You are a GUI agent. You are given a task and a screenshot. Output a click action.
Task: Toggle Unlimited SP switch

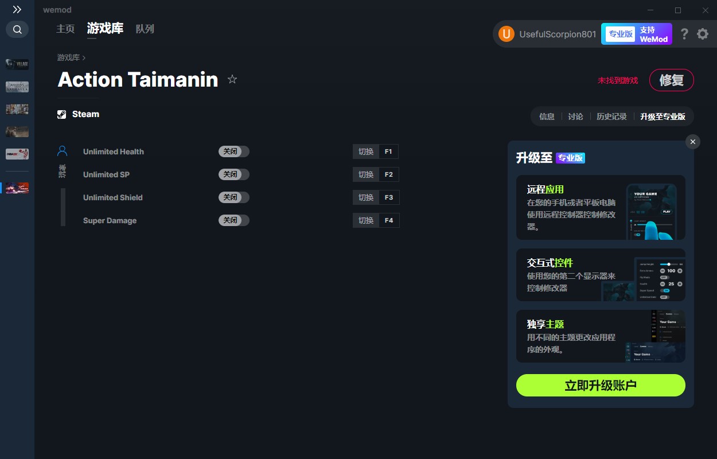click(x=234, y=174)
